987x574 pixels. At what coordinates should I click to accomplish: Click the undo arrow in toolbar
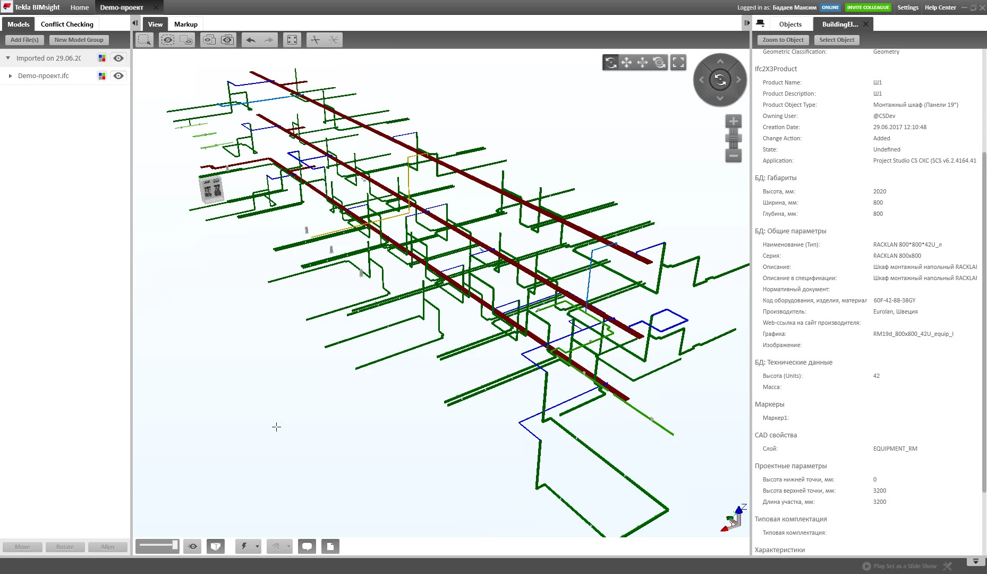coord(251,40)
